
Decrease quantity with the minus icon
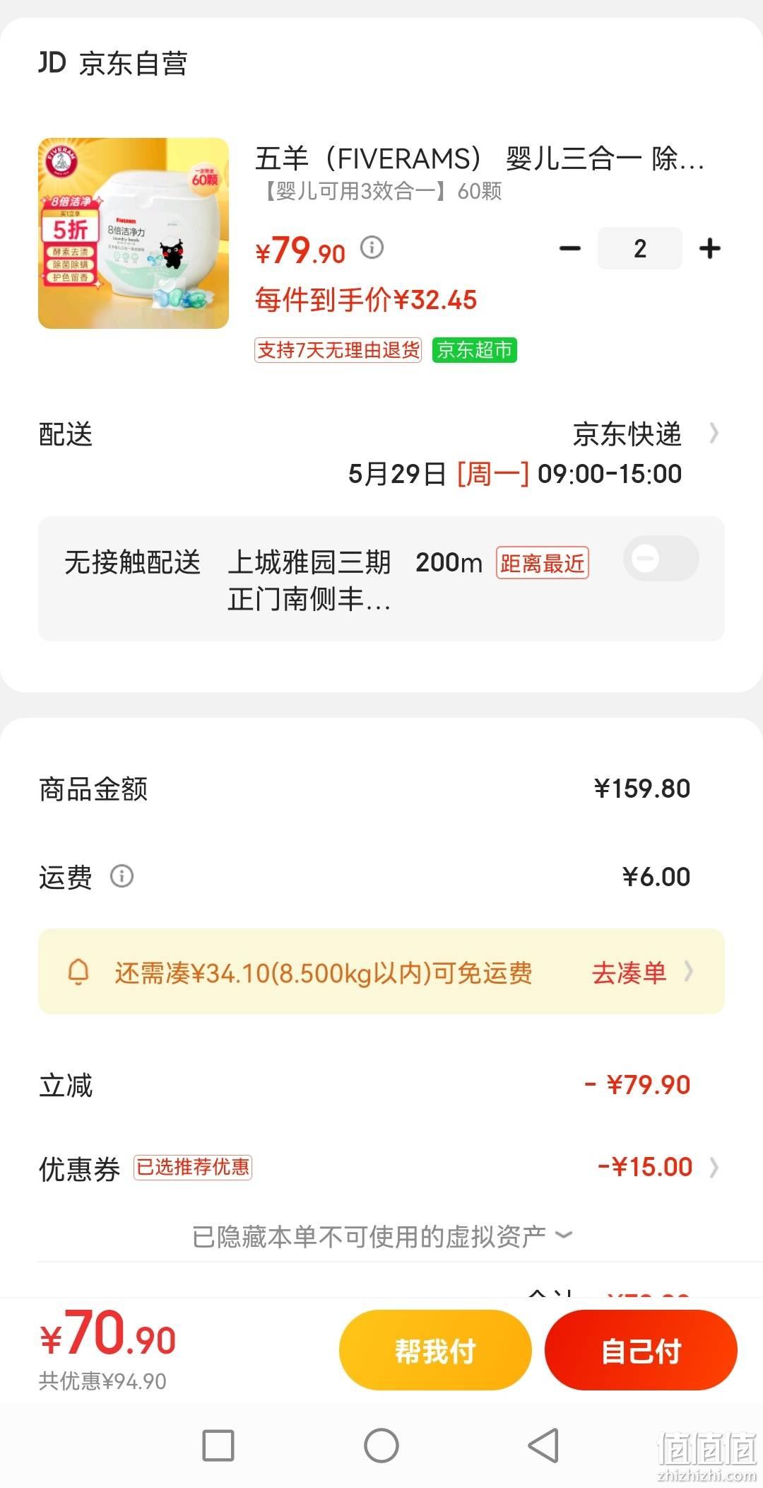pos(570,248)
